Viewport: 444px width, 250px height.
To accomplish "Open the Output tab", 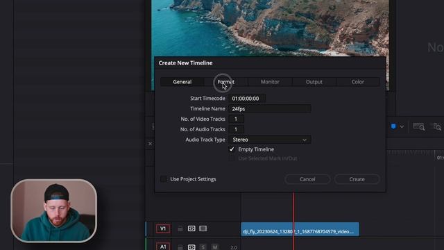I will point(314,82).
